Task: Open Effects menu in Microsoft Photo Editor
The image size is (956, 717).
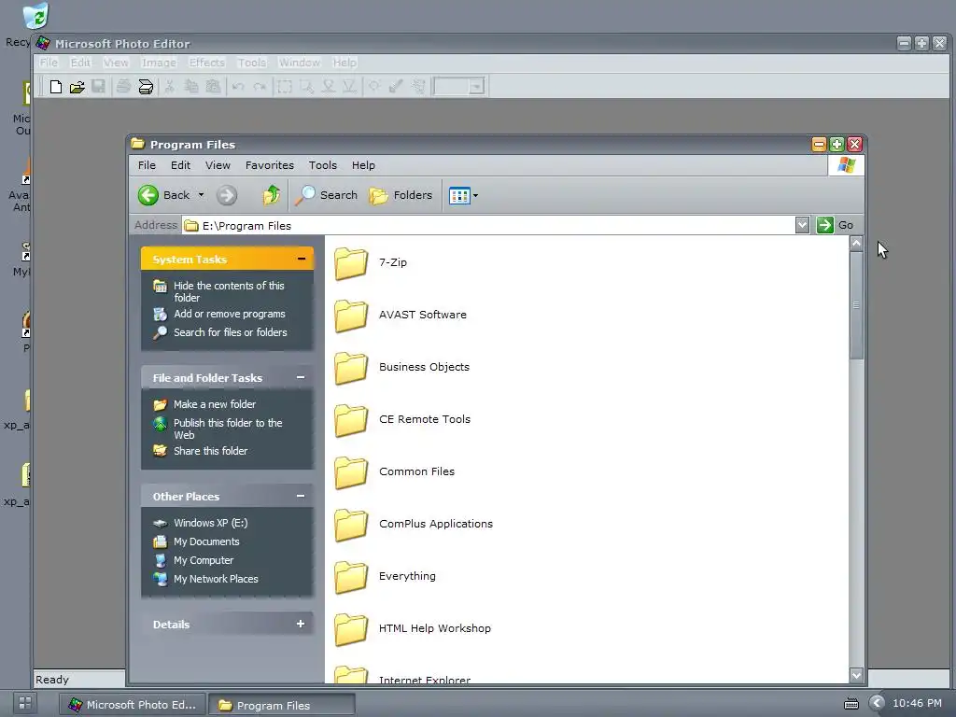Action: [206, 63]
